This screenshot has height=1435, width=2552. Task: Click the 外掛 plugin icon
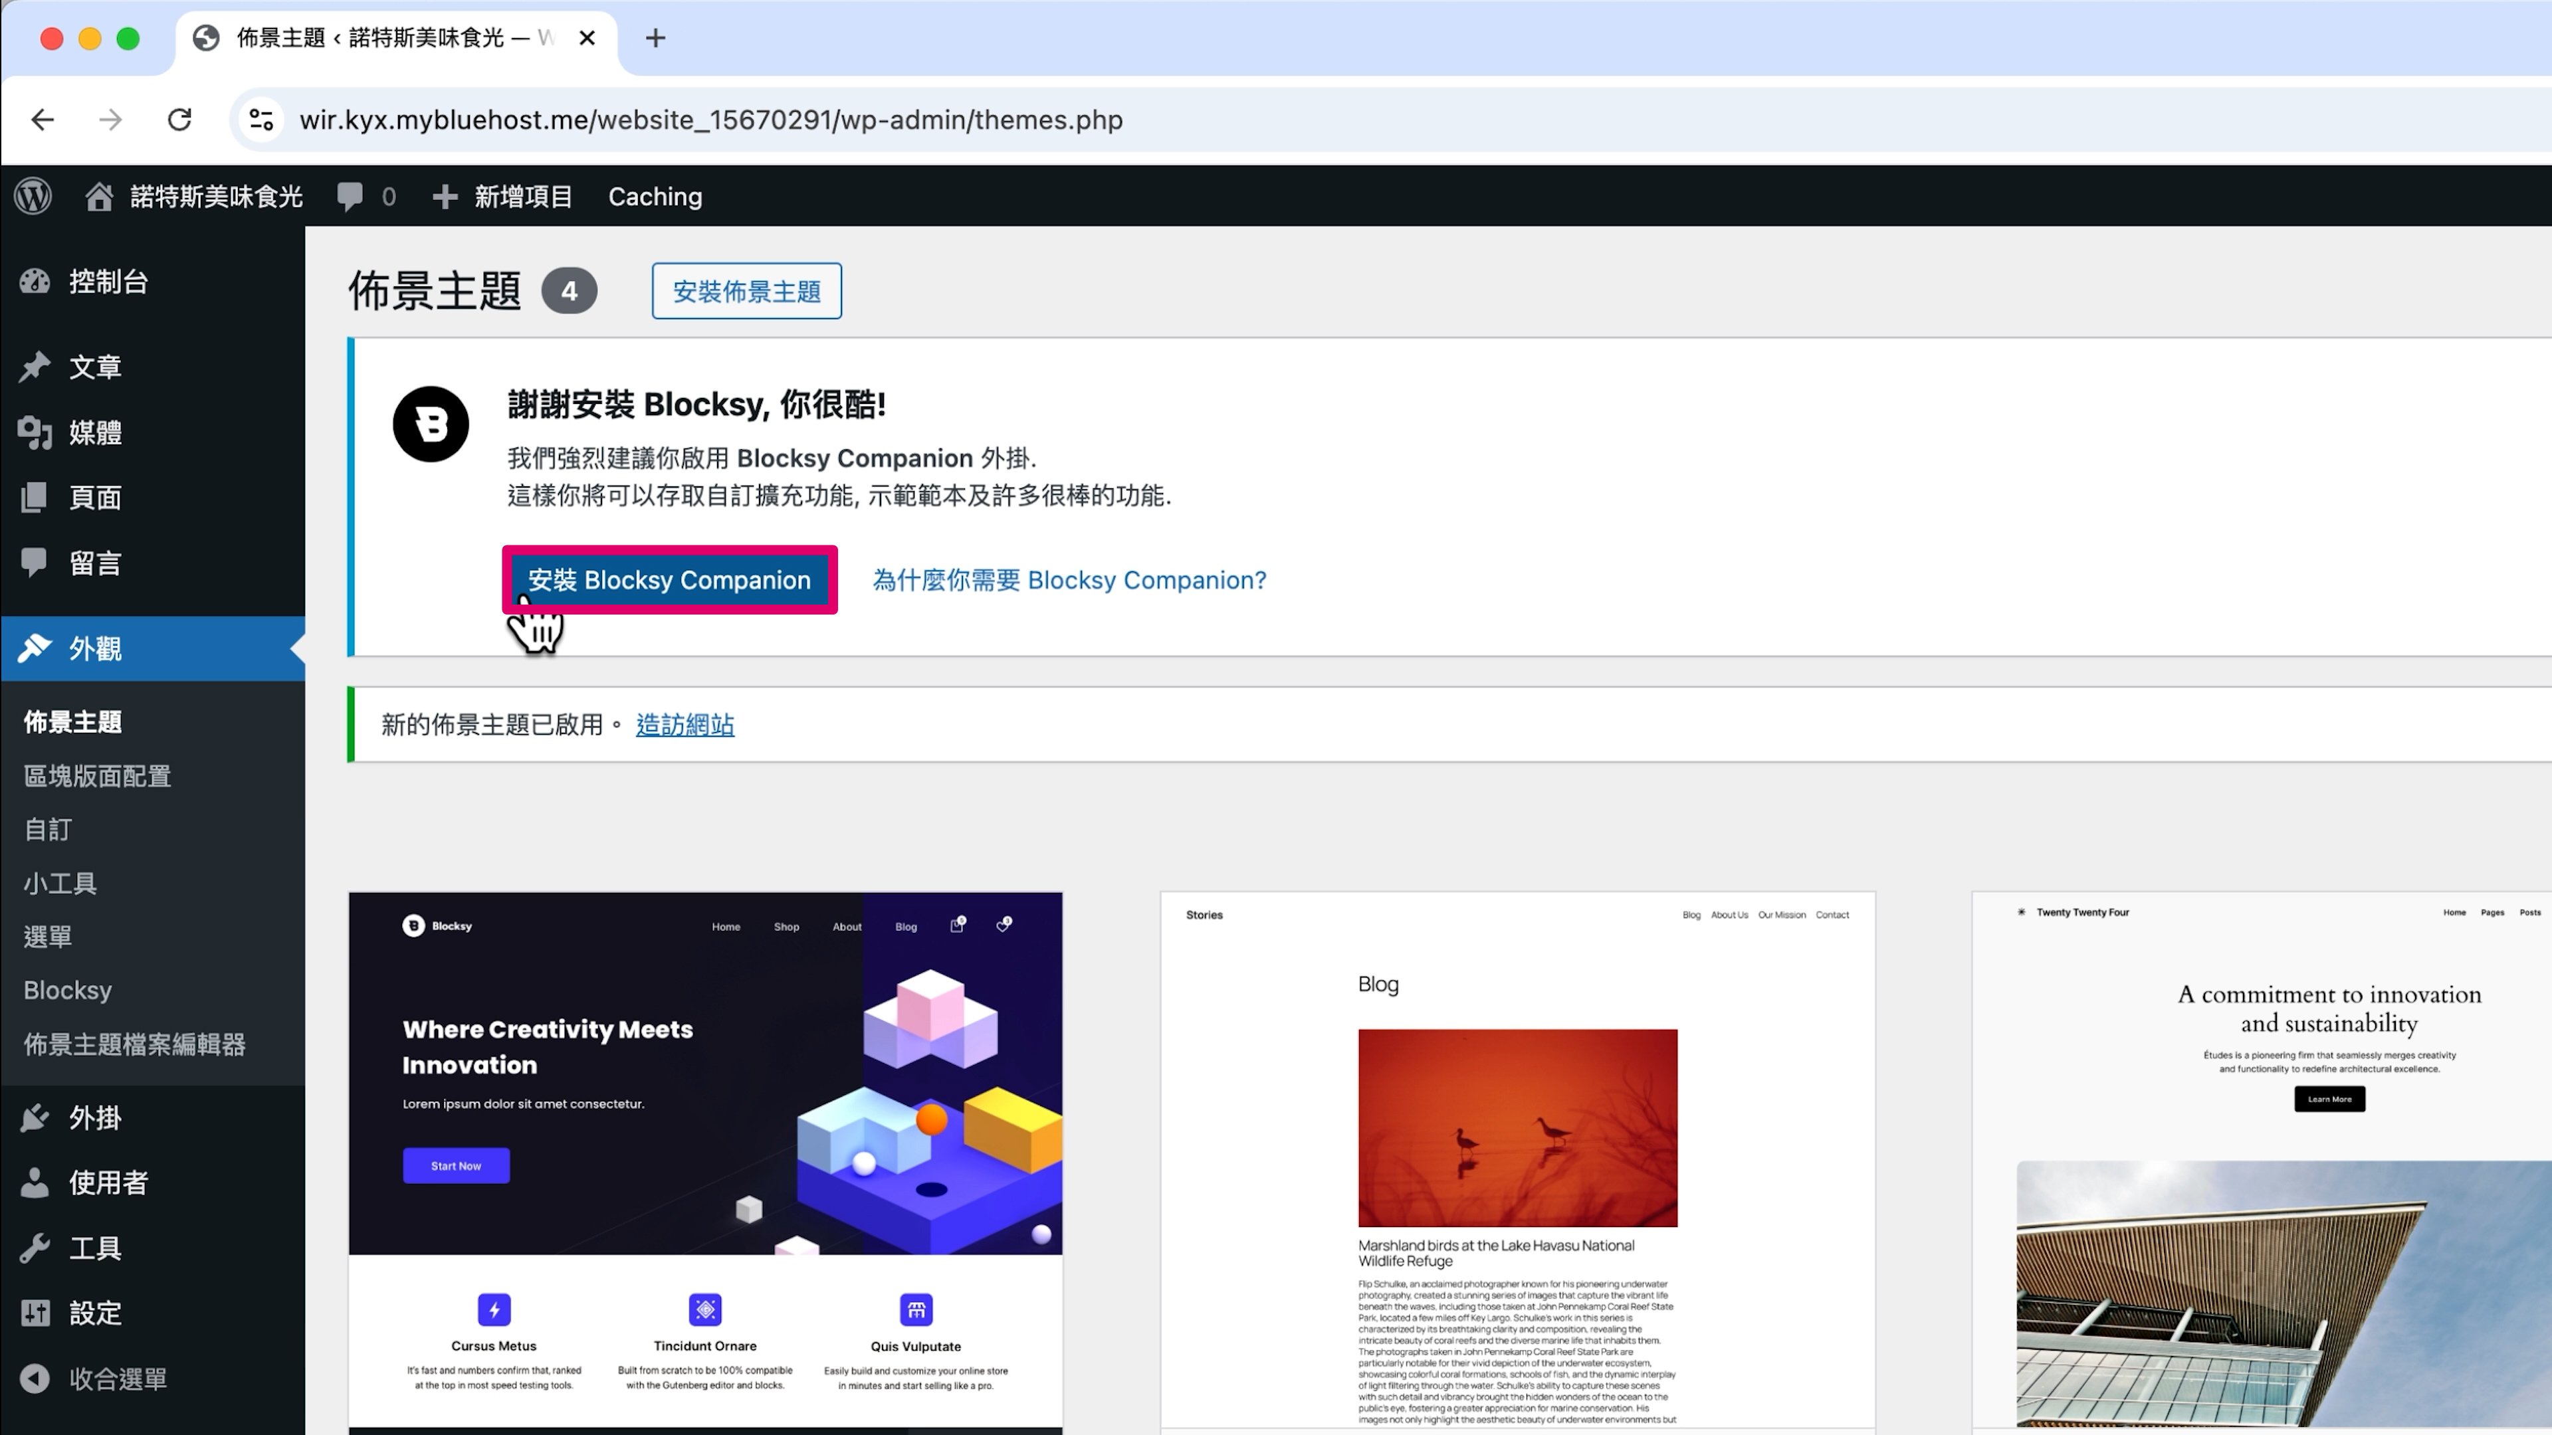pyautogui.click(x=35, y=1117)
